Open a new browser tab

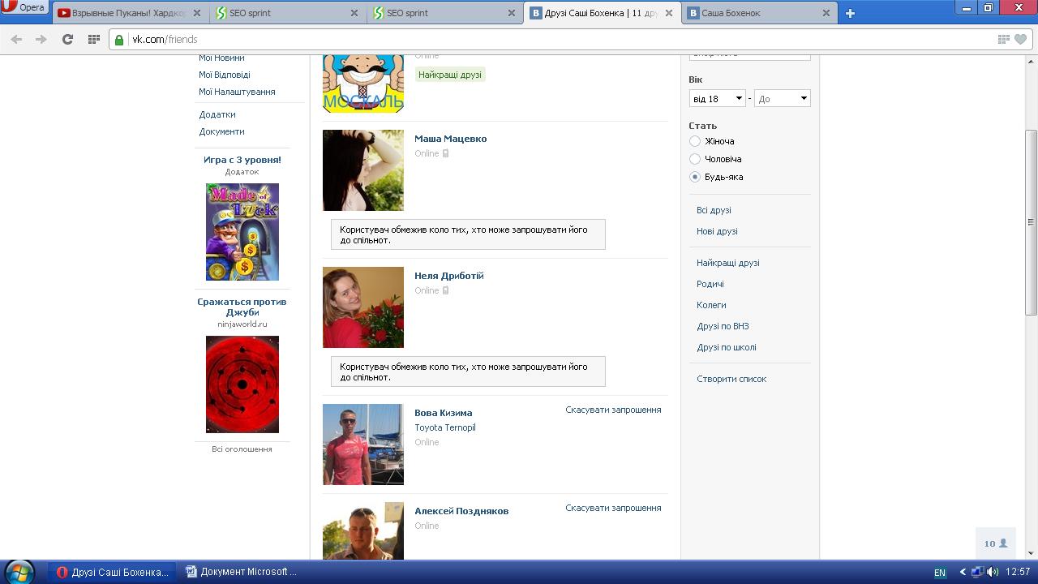(x=850, y=13)
